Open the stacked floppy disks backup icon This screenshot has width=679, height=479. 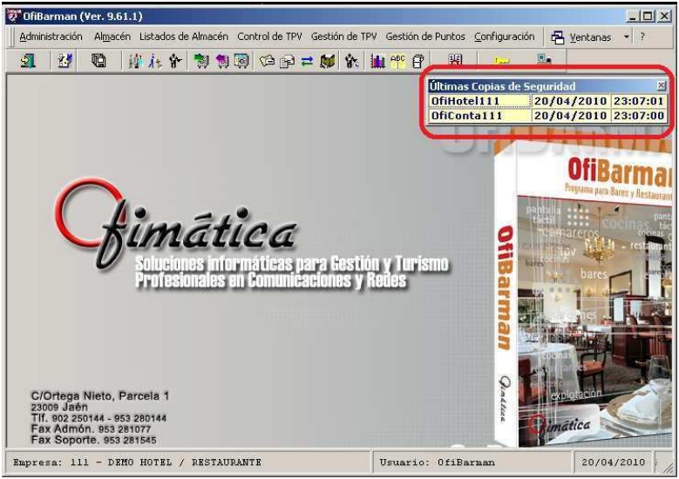tap(98, 61)
